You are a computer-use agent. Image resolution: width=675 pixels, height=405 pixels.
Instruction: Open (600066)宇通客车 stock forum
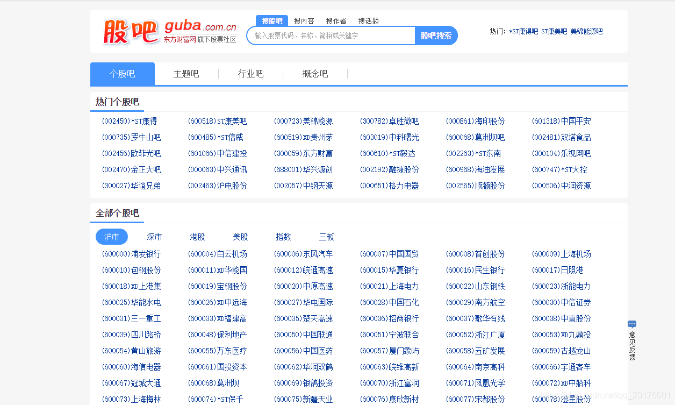point(561,367)
